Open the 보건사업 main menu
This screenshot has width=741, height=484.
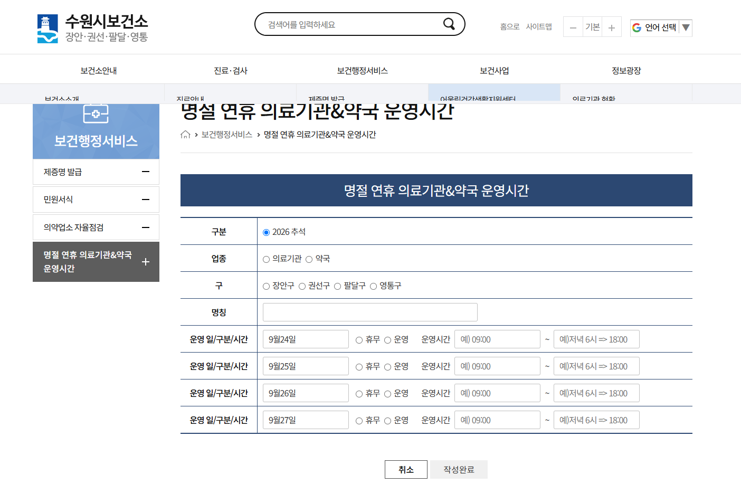click(495, 71)
